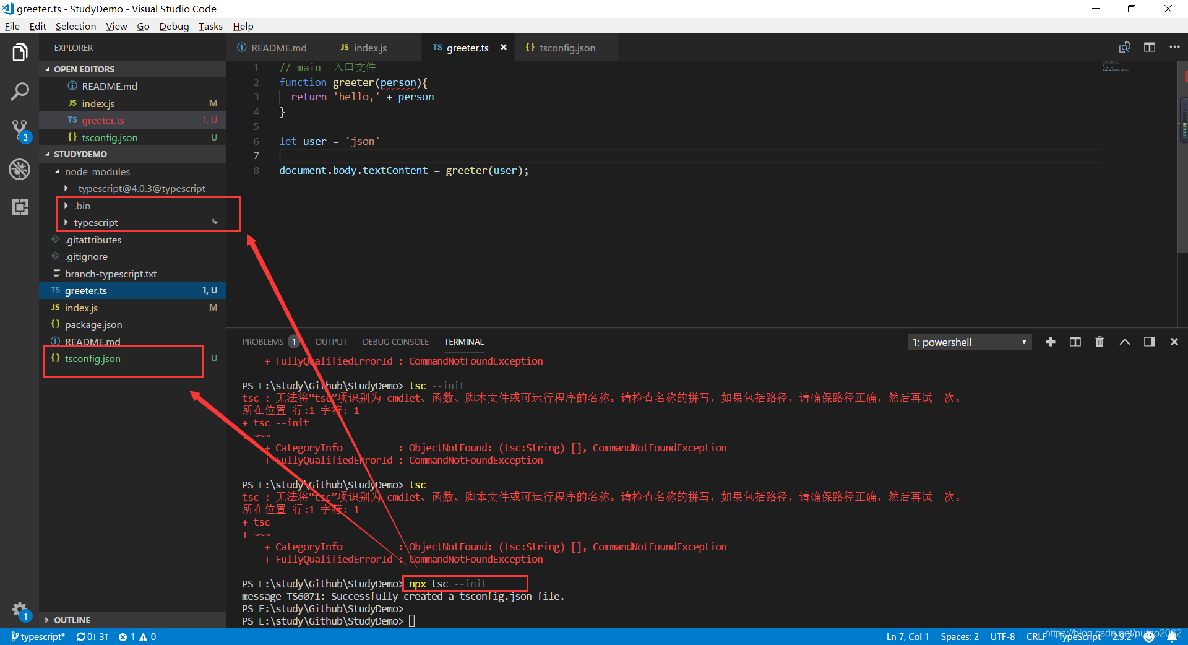1188x645 pixels.
Task: Expand the .bin folder
Action: click(133, 206)
